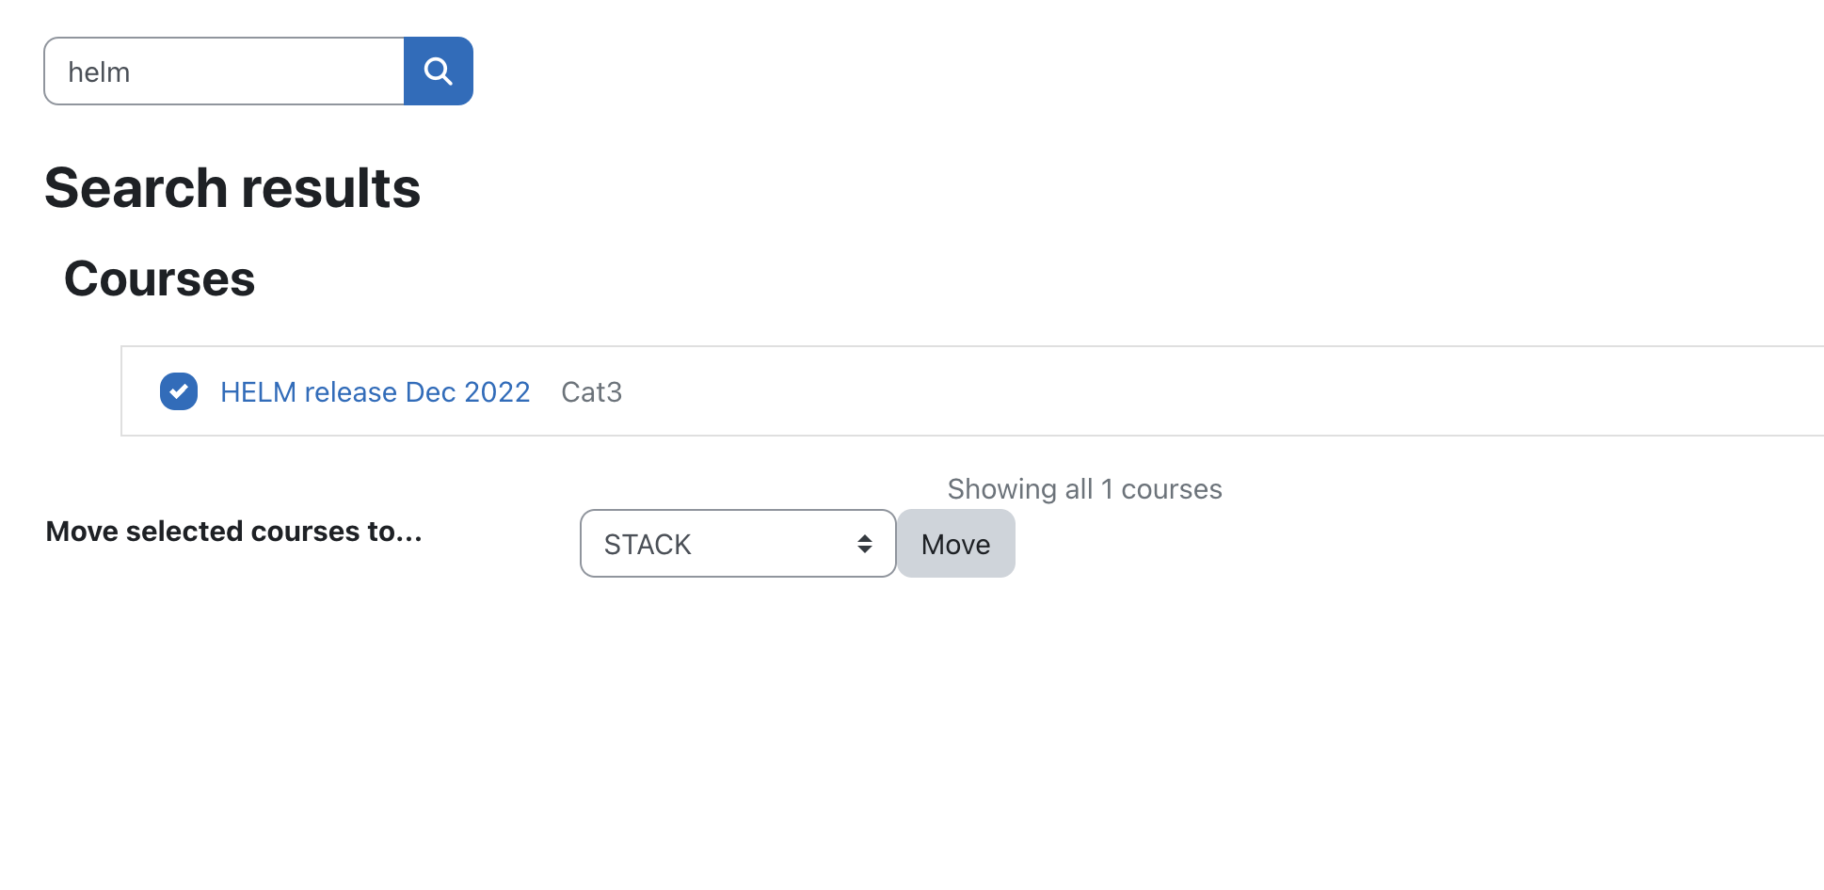Expand the move destination category list
The height and width of the screenshot is (890, 1824).
pyautogui.click(x=738, y=544)
